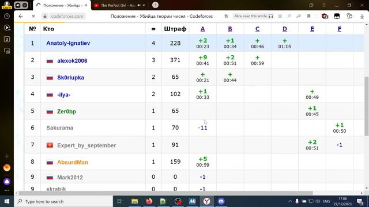Open alexok2006's profile
The image size is (369, 207).
tap(72, 61)
